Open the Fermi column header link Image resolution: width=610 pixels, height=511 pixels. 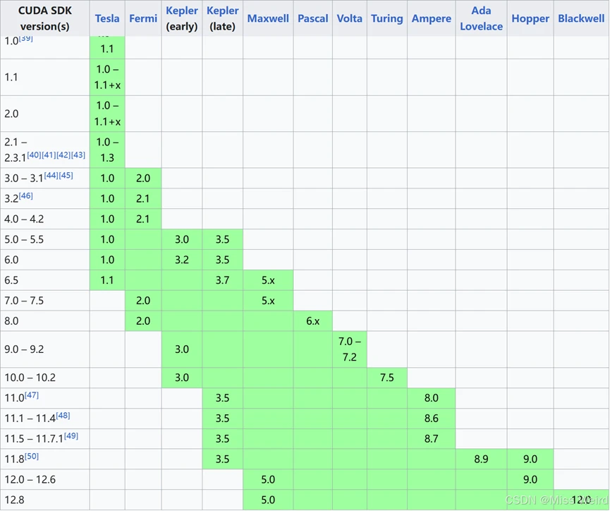pyautogui.click(x=143, y=18)
